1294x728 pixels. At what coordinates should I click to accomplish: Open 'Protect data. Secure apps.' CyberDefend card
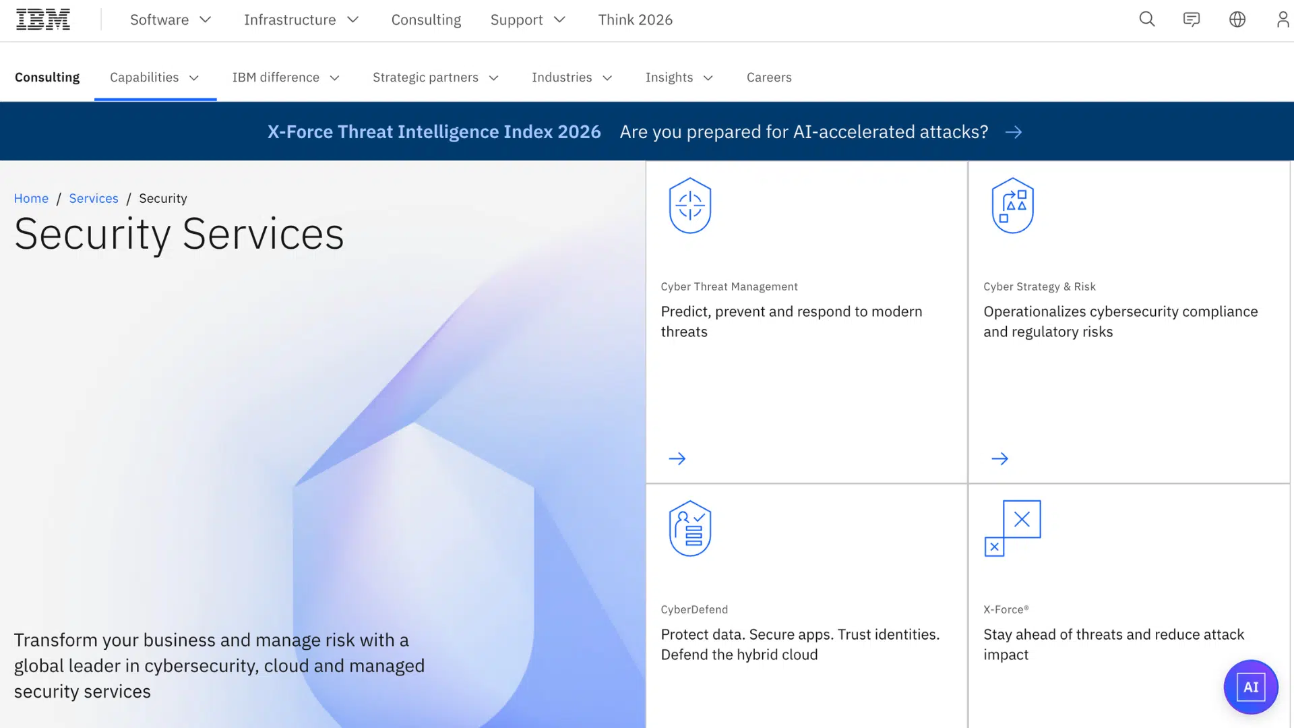coord(800,644)
